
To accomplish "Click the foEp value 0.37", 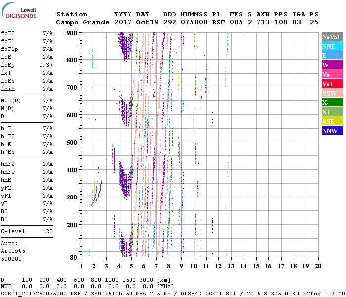I will (46, 65).
